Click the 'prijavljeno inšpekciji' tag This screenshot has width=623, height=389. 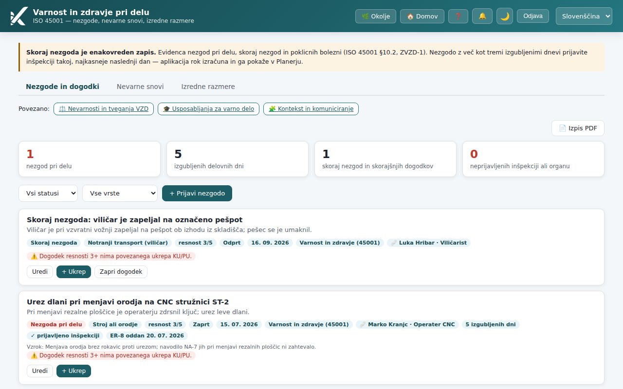click(x=65, y=336)
